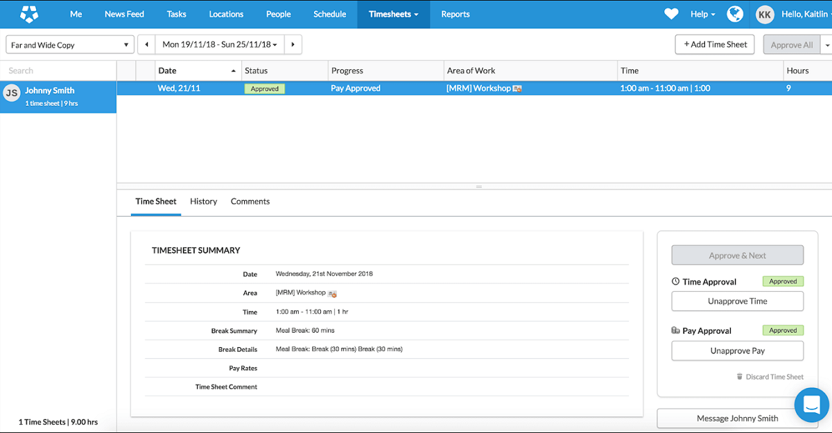Expand the Approve All options arrow
The image size is (832, 433).
point(826,45)
